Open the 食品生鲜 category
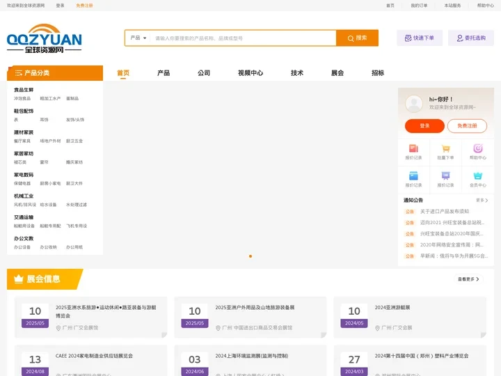Screen dimensions: 501x376 pos(24,90)
